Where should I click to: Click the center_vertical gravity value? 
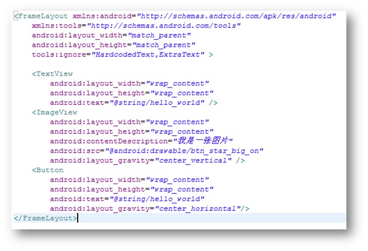(193, 160)
